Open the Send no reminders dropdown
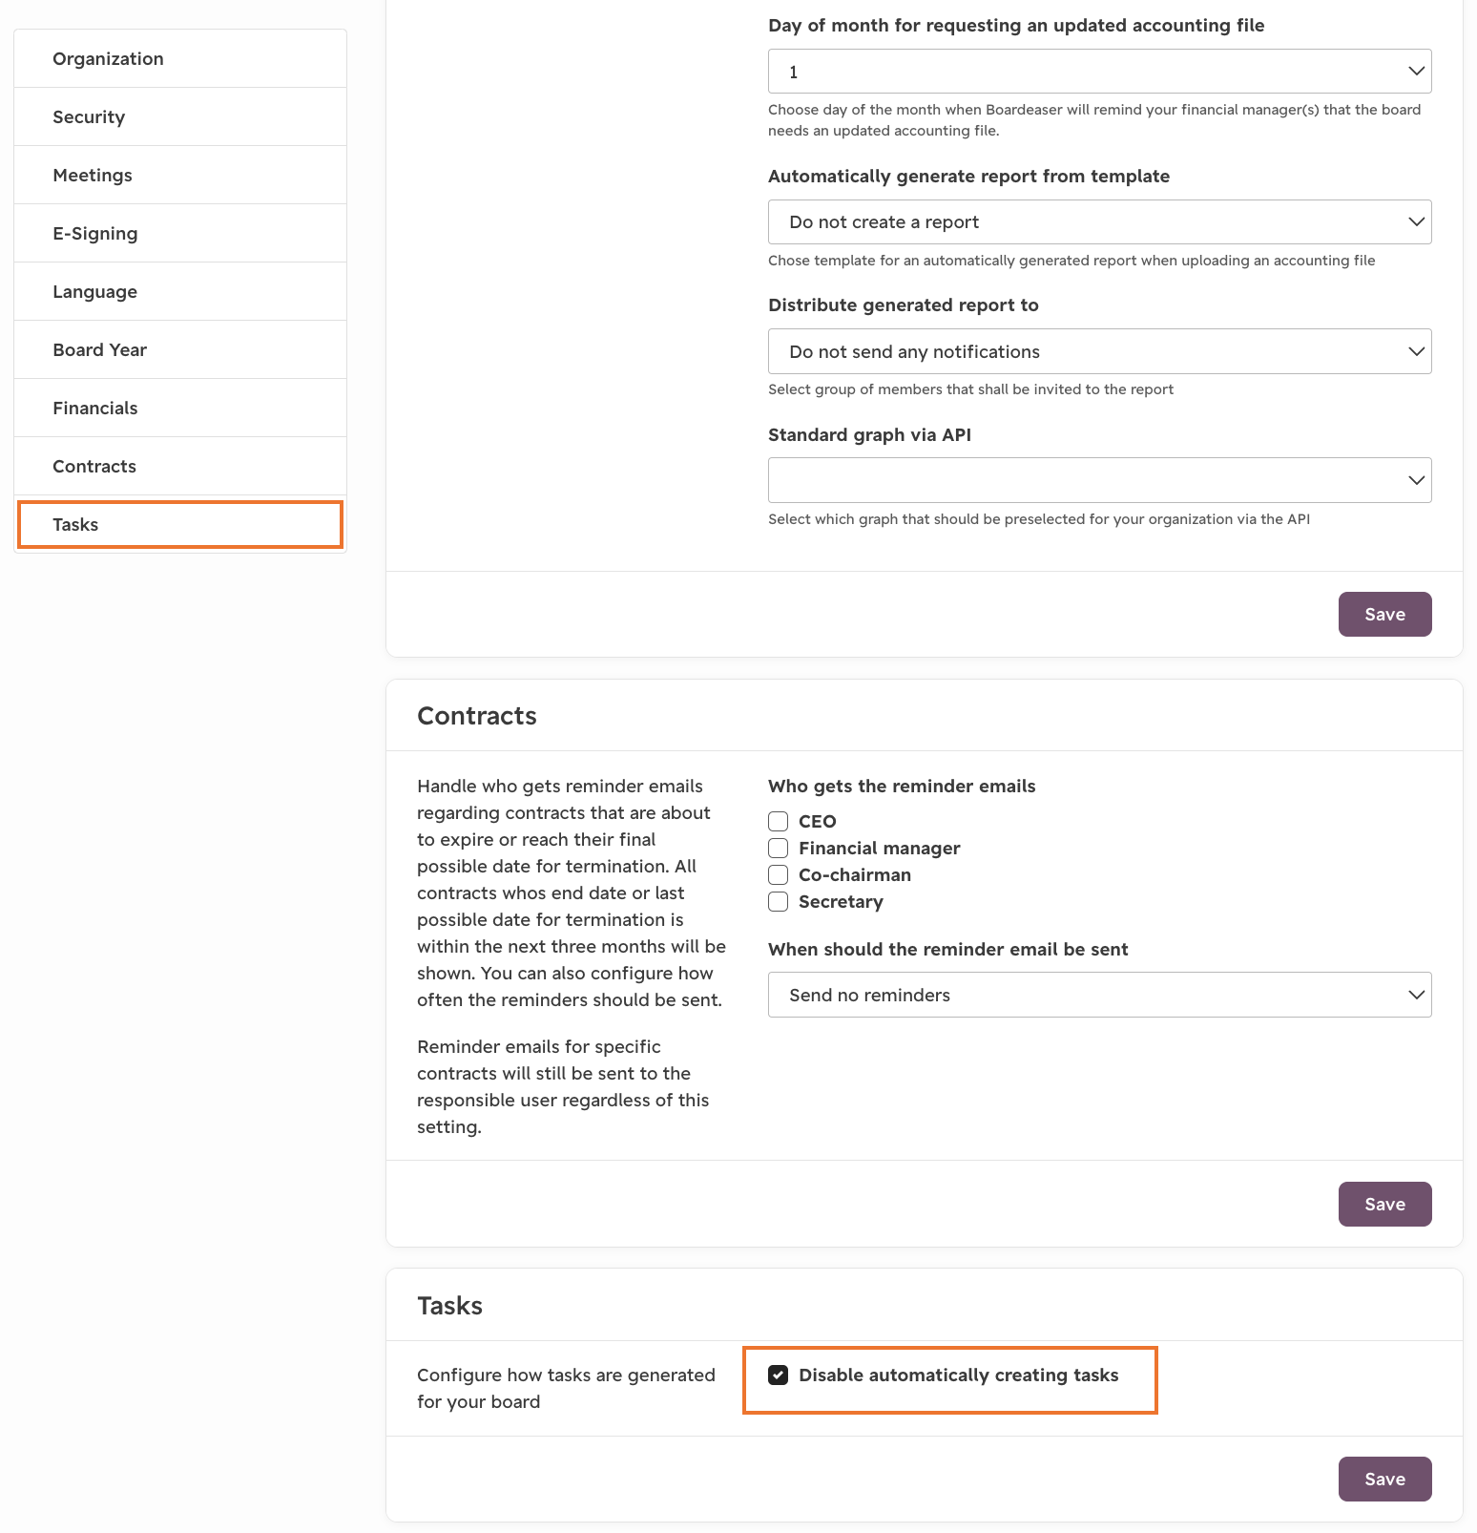The height and width of the screenshot is (1533, 1477). (1099, 995)
